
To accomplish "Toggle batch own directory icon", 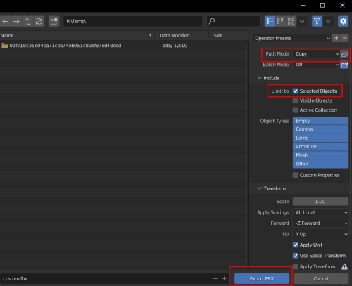I will tap(344, 65).
